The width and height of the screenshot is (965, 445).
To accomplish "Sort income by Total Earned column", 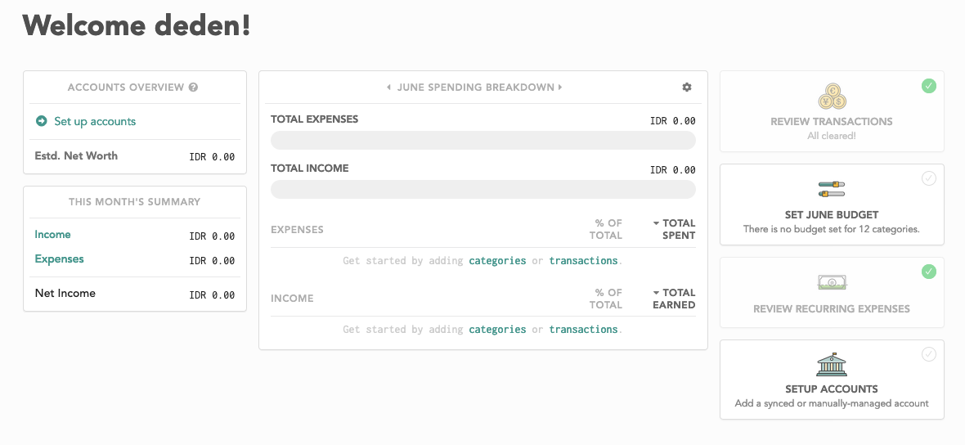I will (674, 299).
